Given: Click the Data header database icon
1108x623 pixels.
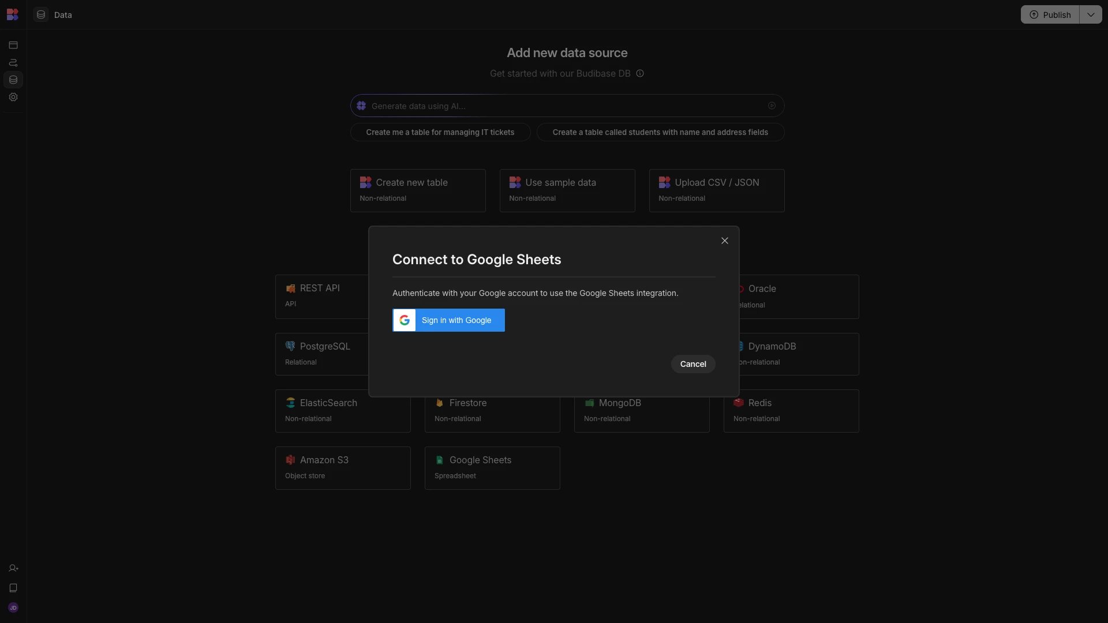Looking at the screenshot, I should pos(41,14).
